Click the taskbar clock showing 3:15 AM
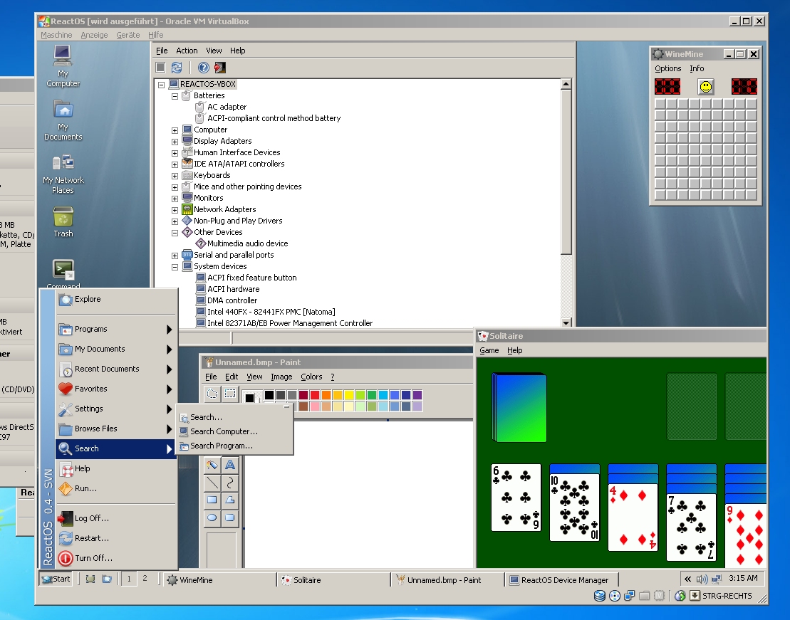 [743, 578]
